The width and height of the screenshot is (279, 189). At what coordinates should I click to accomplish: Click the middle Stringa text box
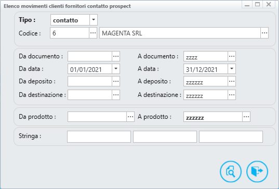[x=165, y=137]
